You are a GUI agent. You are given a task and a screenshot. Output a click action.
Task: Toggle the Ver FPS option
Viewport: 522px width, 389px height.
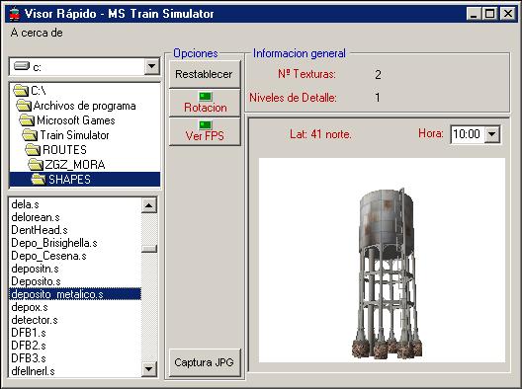click(205, 131)
